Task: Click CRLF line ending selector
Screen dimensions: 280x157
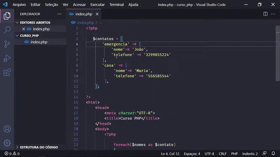Action: [x=223, y=154]
